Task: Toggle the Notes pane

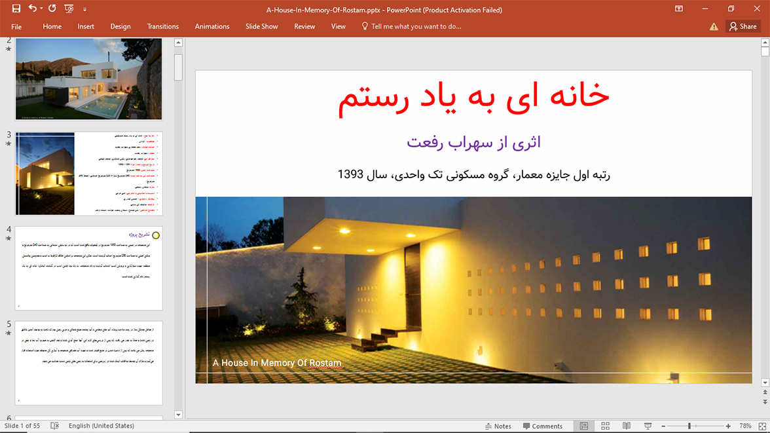Action: point(498,426)
